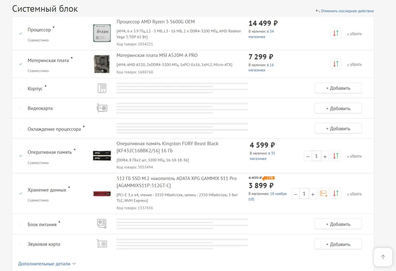Click the SSD quantity input field

coord(304,194)
